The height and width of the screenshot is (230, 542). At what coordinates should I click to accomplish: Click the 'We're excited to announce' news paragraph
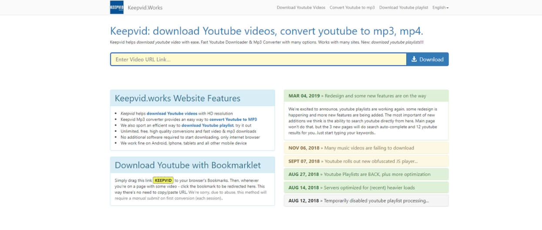[x=363, y=121]
